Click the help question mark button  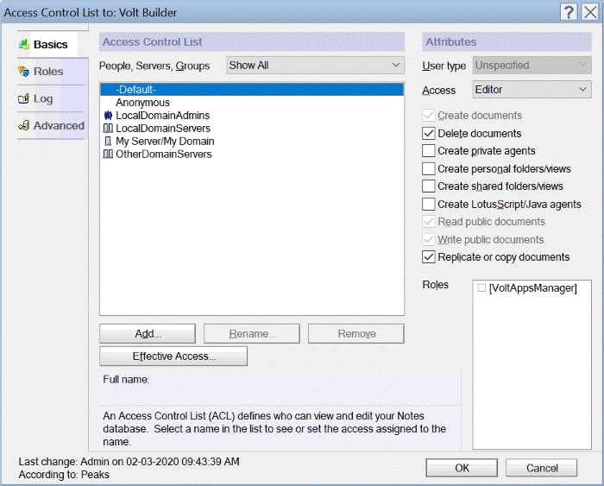pos(569,12)
